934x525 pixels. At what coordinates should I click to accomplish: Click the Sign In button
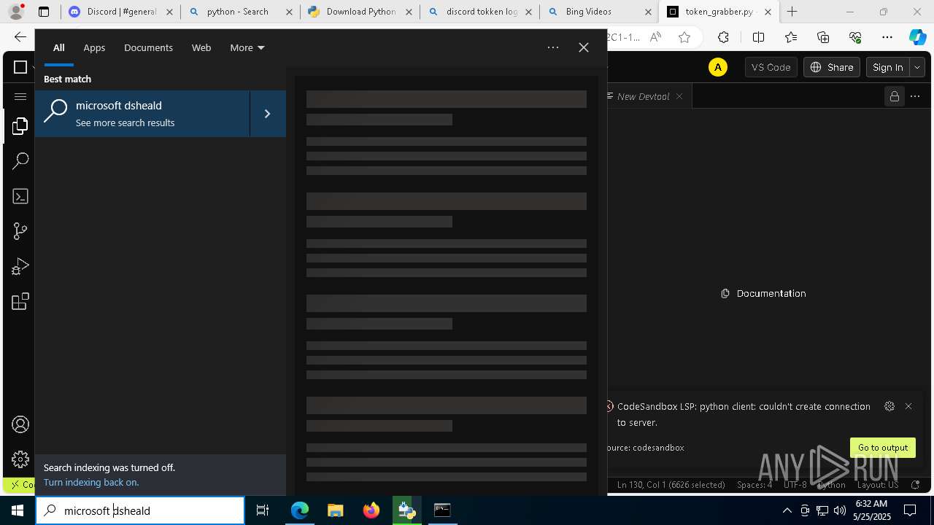pyautogui.click(x=887, y=67)
